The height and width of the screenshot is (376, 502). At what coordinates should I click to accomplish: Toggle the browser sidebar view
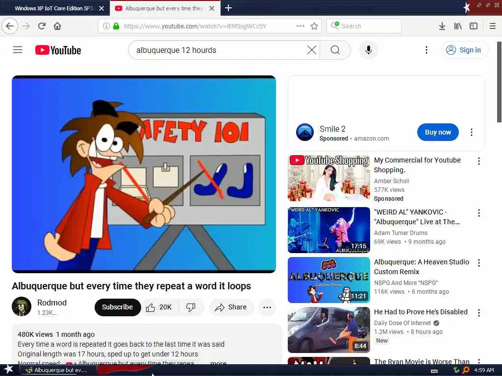coord(474,26)
